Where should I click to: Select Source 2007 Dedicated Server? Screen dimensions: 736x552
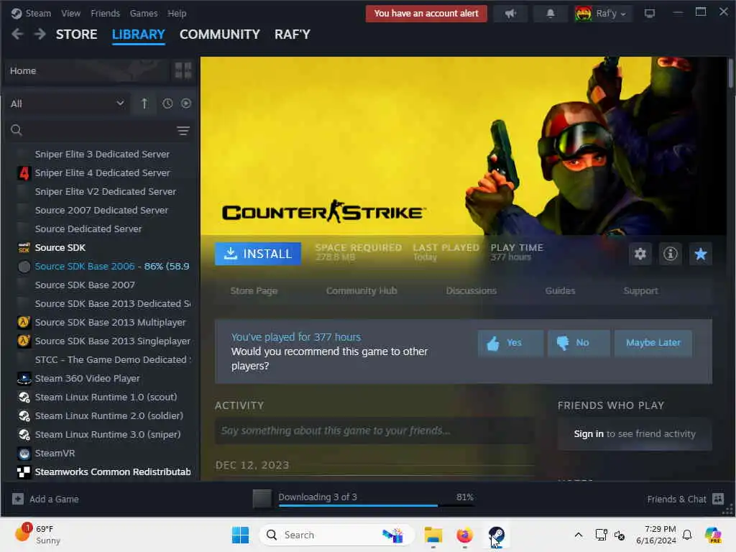pos(103,211)
